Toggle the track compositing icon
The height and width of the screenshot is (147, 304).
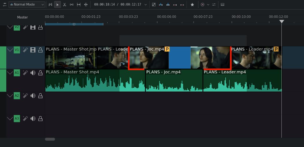pyautogui.click(x=154, y=5)
